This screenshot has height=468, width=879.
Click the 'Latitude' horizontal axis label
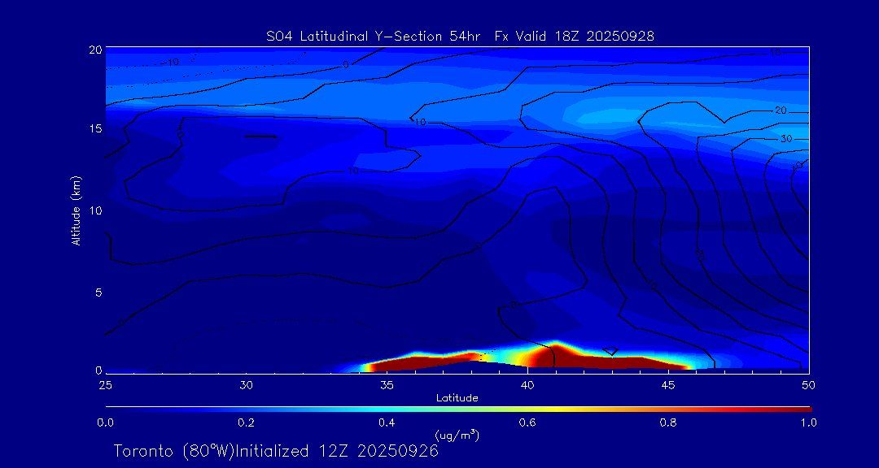pos(457,397)
